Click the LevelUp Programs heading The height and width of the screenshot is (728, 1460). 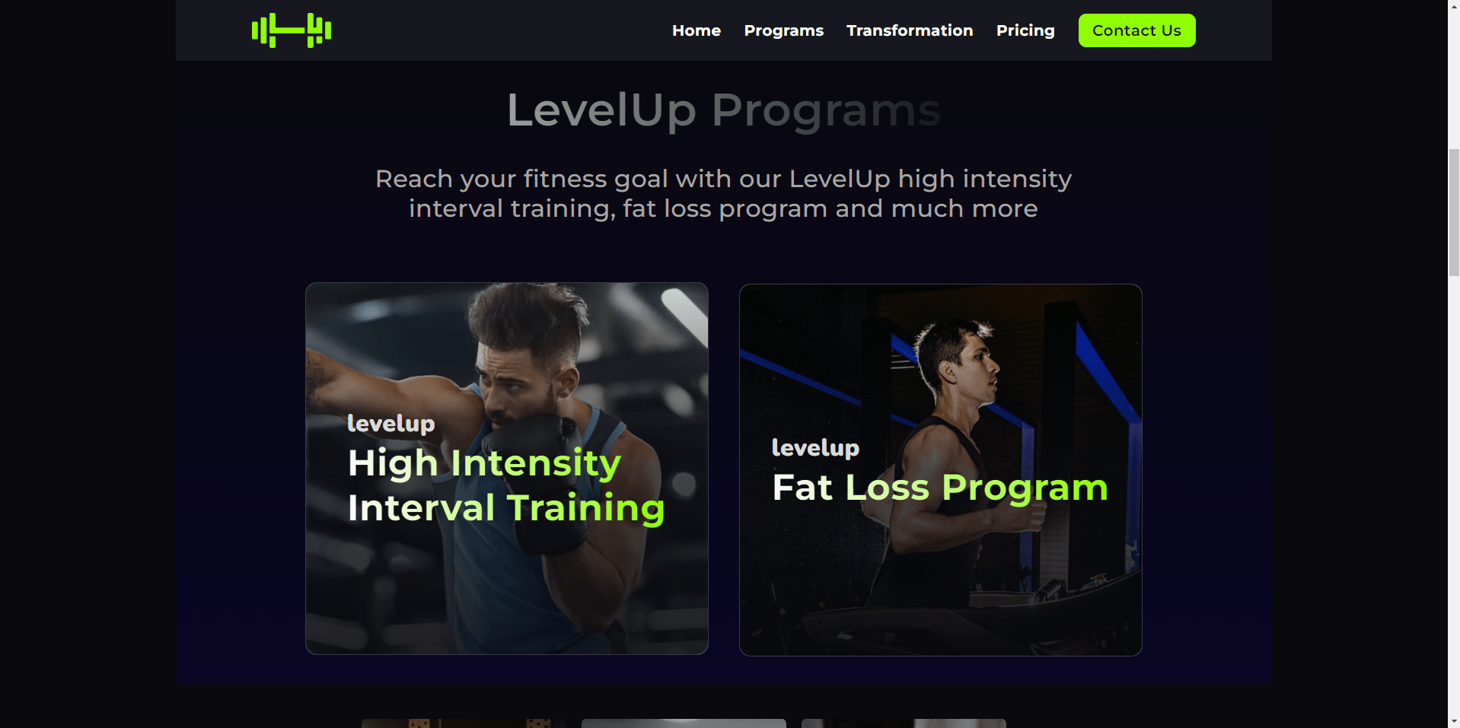(724, 110)
